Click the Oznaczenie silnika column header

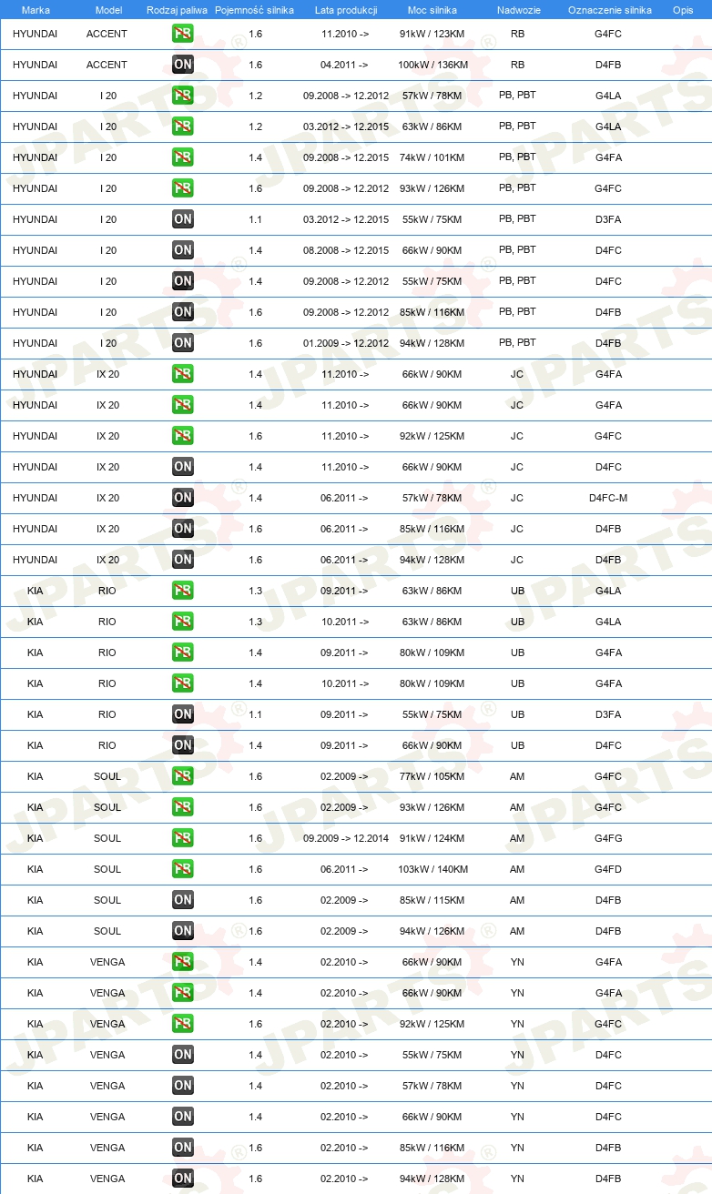coord(609,10)
